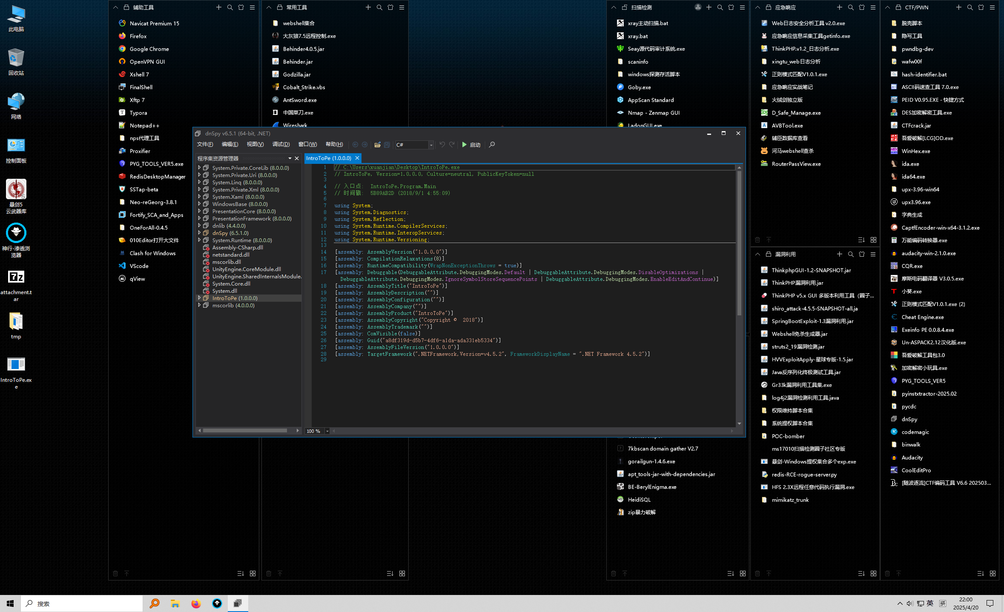The image size is (1004, 612).
Task: Close the 程序集资源管理器 panel
Action: coord(297,158)
